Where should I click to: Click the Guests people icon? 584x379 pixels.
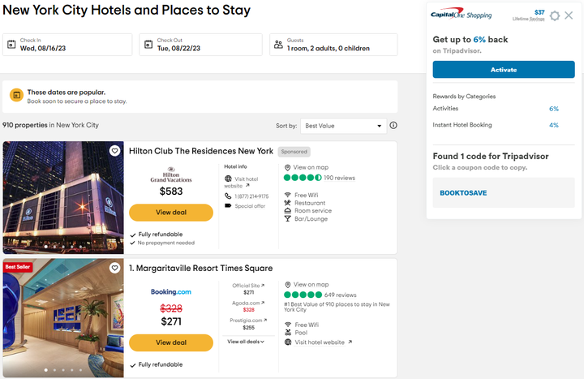point(278,45)
